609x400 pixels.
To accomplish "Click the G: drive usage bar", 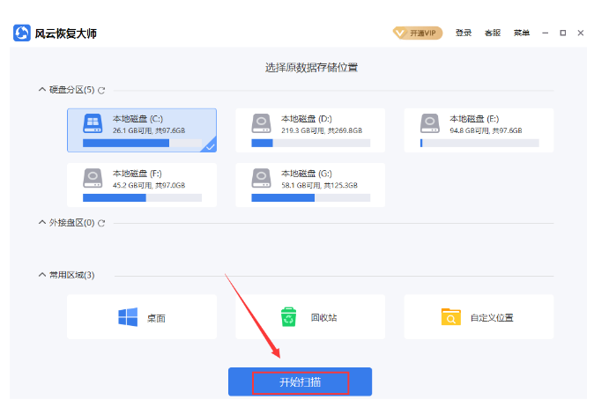I will 311,198.
